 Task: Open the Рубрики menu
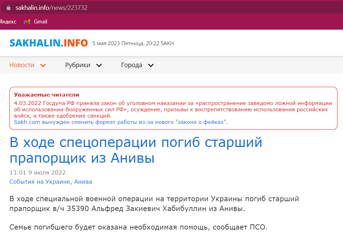78,65
